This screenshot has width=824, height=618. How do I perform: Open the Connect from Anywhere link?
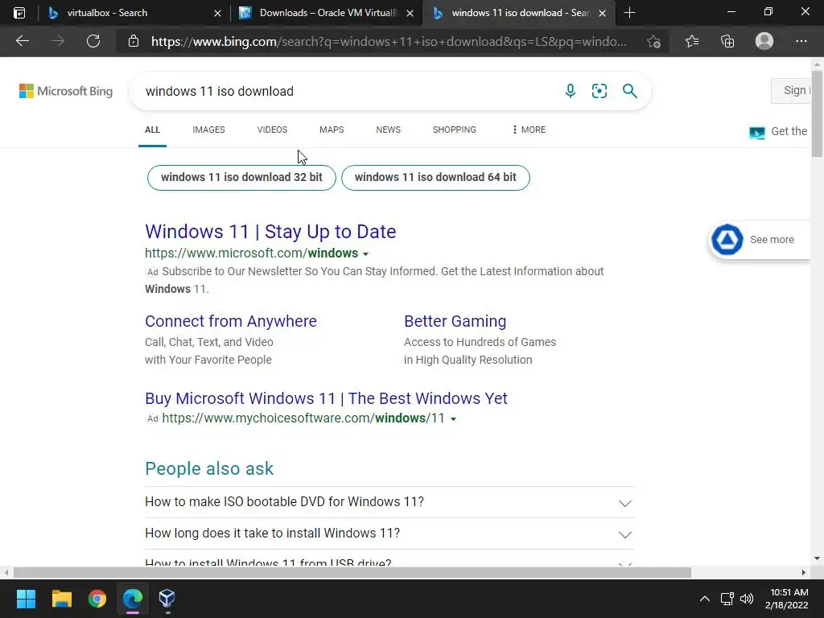pos(231,321)
